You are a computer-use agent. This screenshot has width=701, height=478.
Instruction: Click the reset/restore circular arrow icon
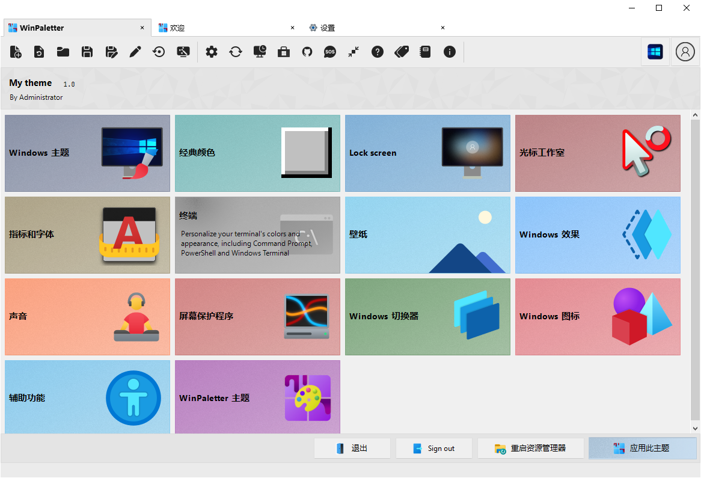tap(159, 52)
